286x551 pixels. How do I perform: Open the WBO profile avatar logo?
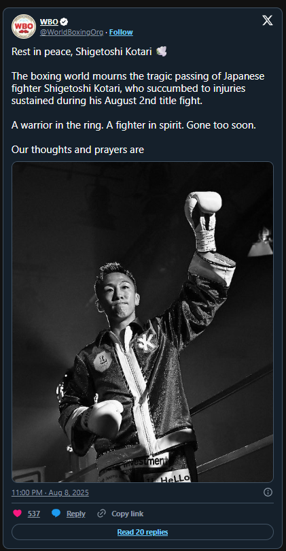[x=24, y=27]
